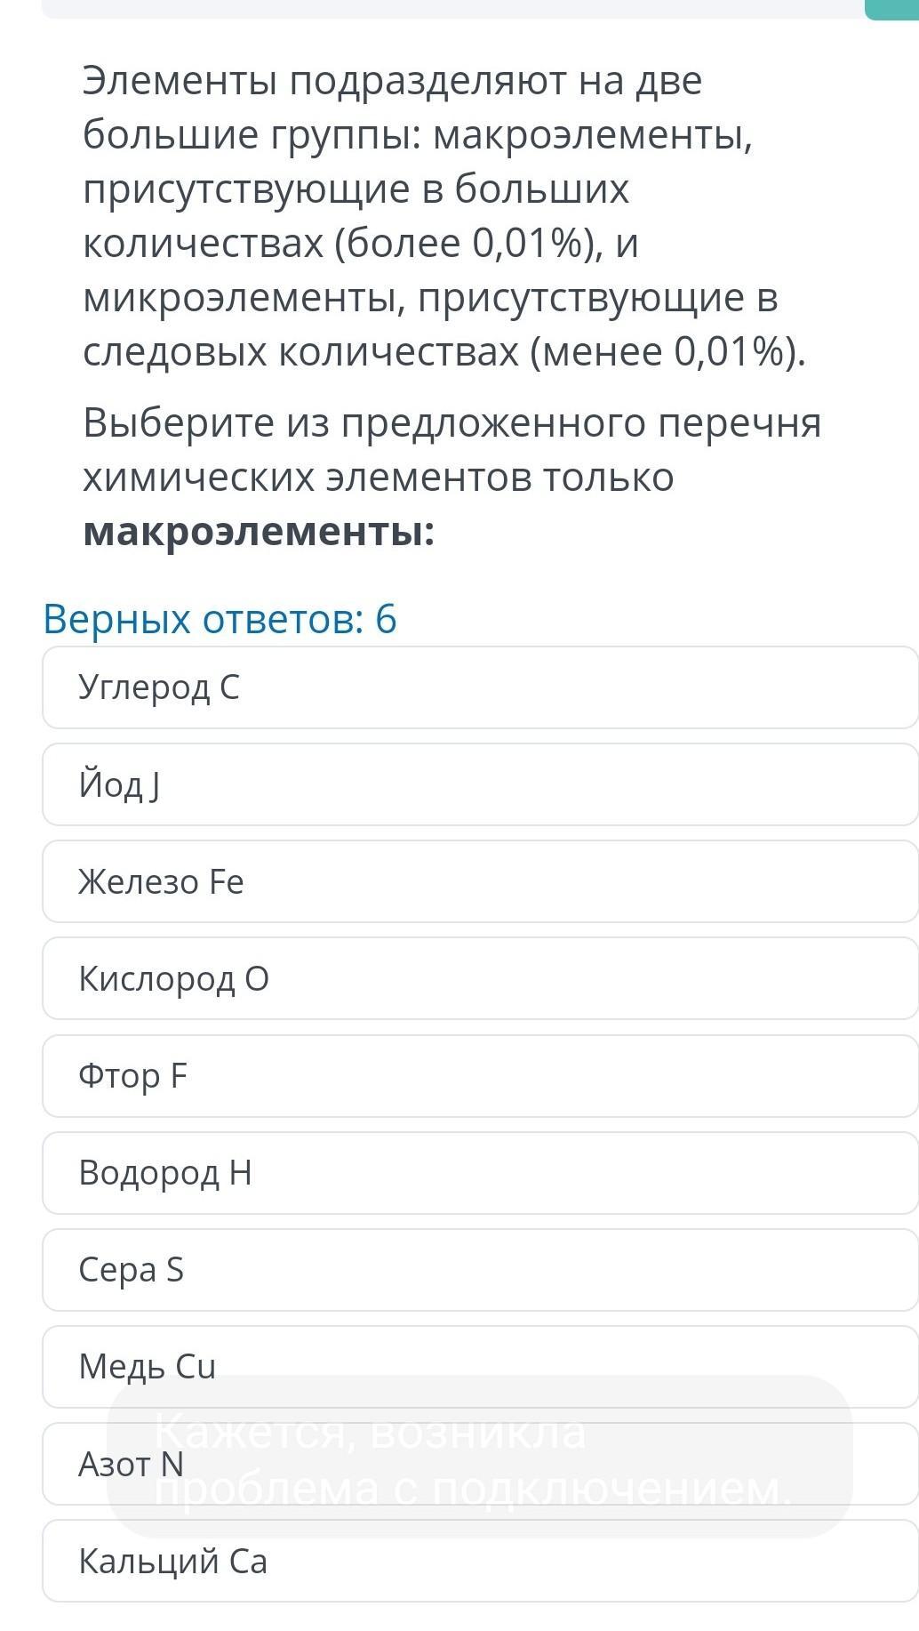Choose the Кислород O answer
919x1631 pixels.
pos(480,978)
